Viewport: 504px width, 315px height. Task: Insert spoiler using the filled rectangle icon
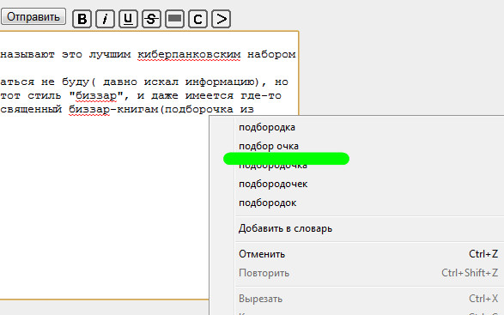pyautogui.click(x=174, y=19)
